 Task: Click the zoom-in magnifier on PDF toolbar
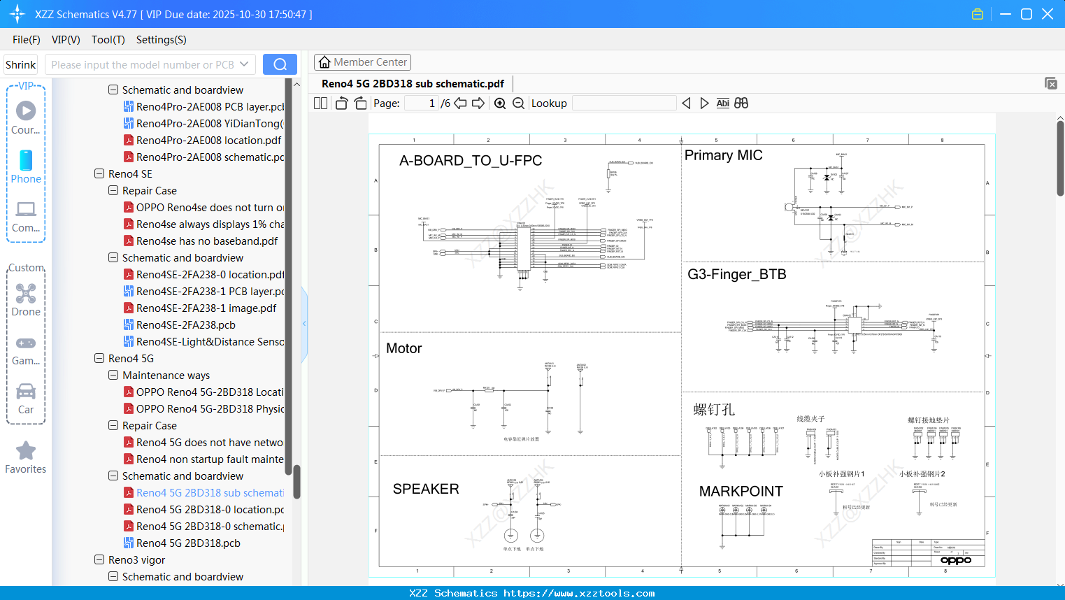pos(500,103)
